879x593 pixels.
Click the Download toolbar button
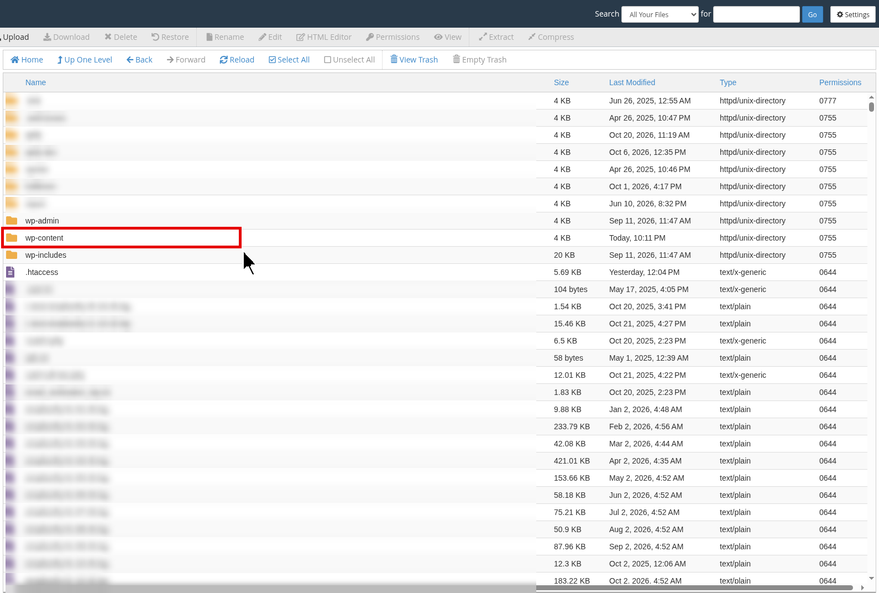(66, 37)
